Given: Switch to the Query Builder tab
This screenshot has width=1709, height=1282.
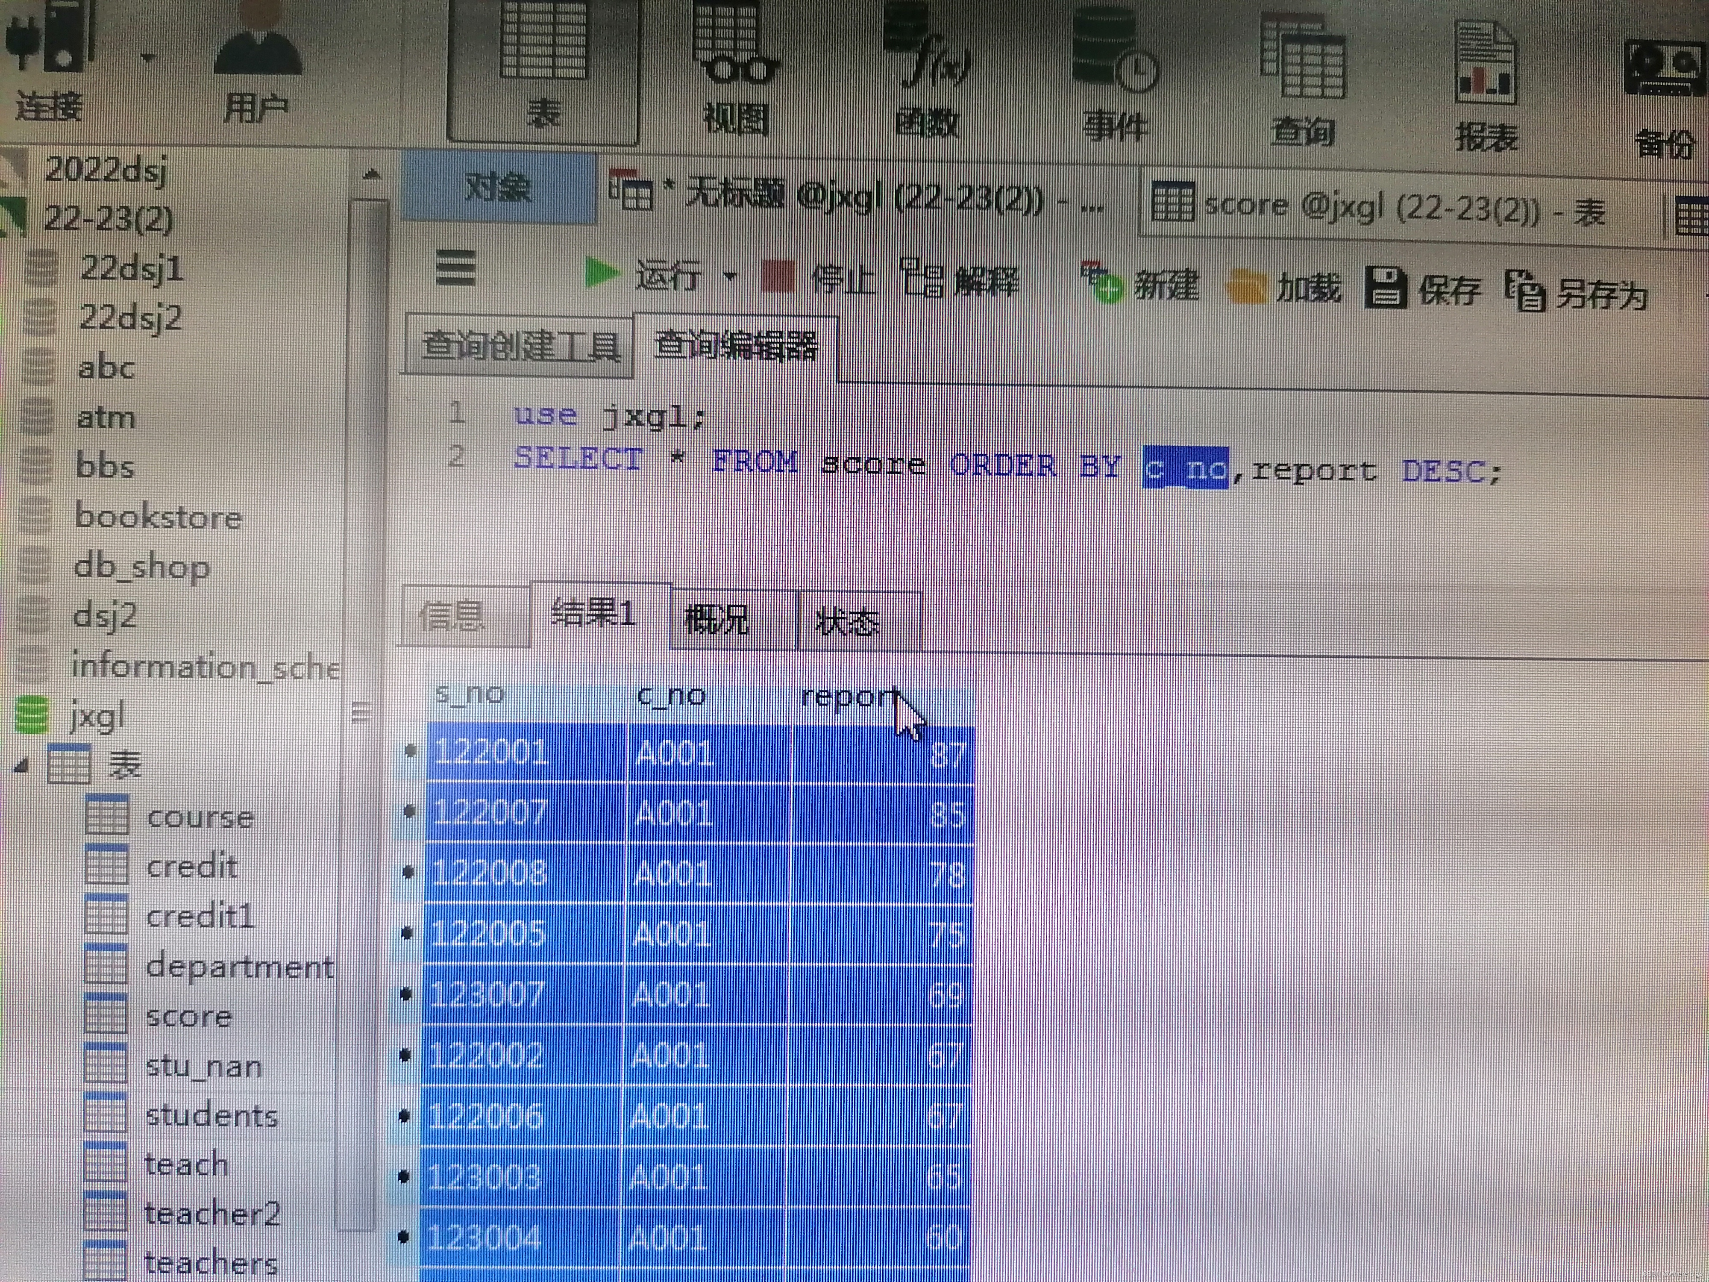Looking at the screenshot, I should [x=519, y=345].
